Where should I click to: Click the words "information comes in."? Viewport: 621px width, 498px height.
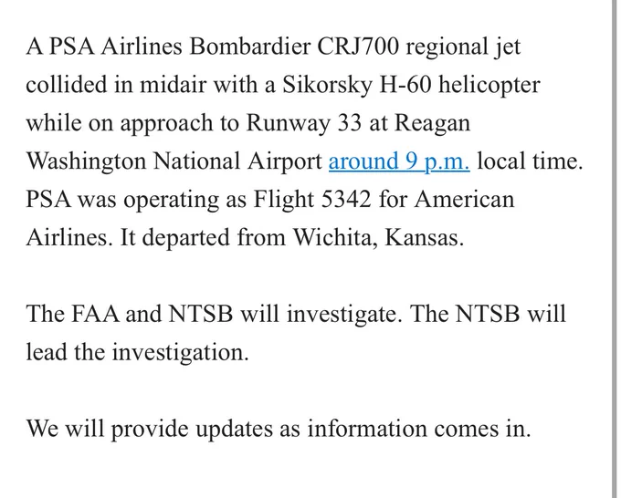point(419,430)
